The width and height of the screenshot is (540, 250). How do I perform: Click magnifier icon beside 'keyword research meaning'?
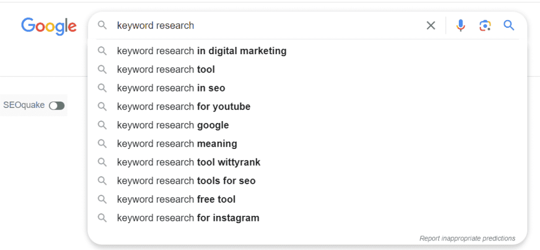click(x=102, y=143)
